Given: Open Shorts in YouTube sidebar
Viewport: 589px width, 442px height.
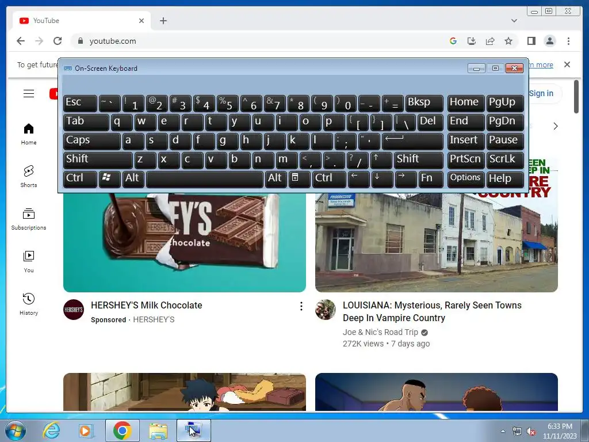Looking at the screenshot, I should click(x=29, y=177).
